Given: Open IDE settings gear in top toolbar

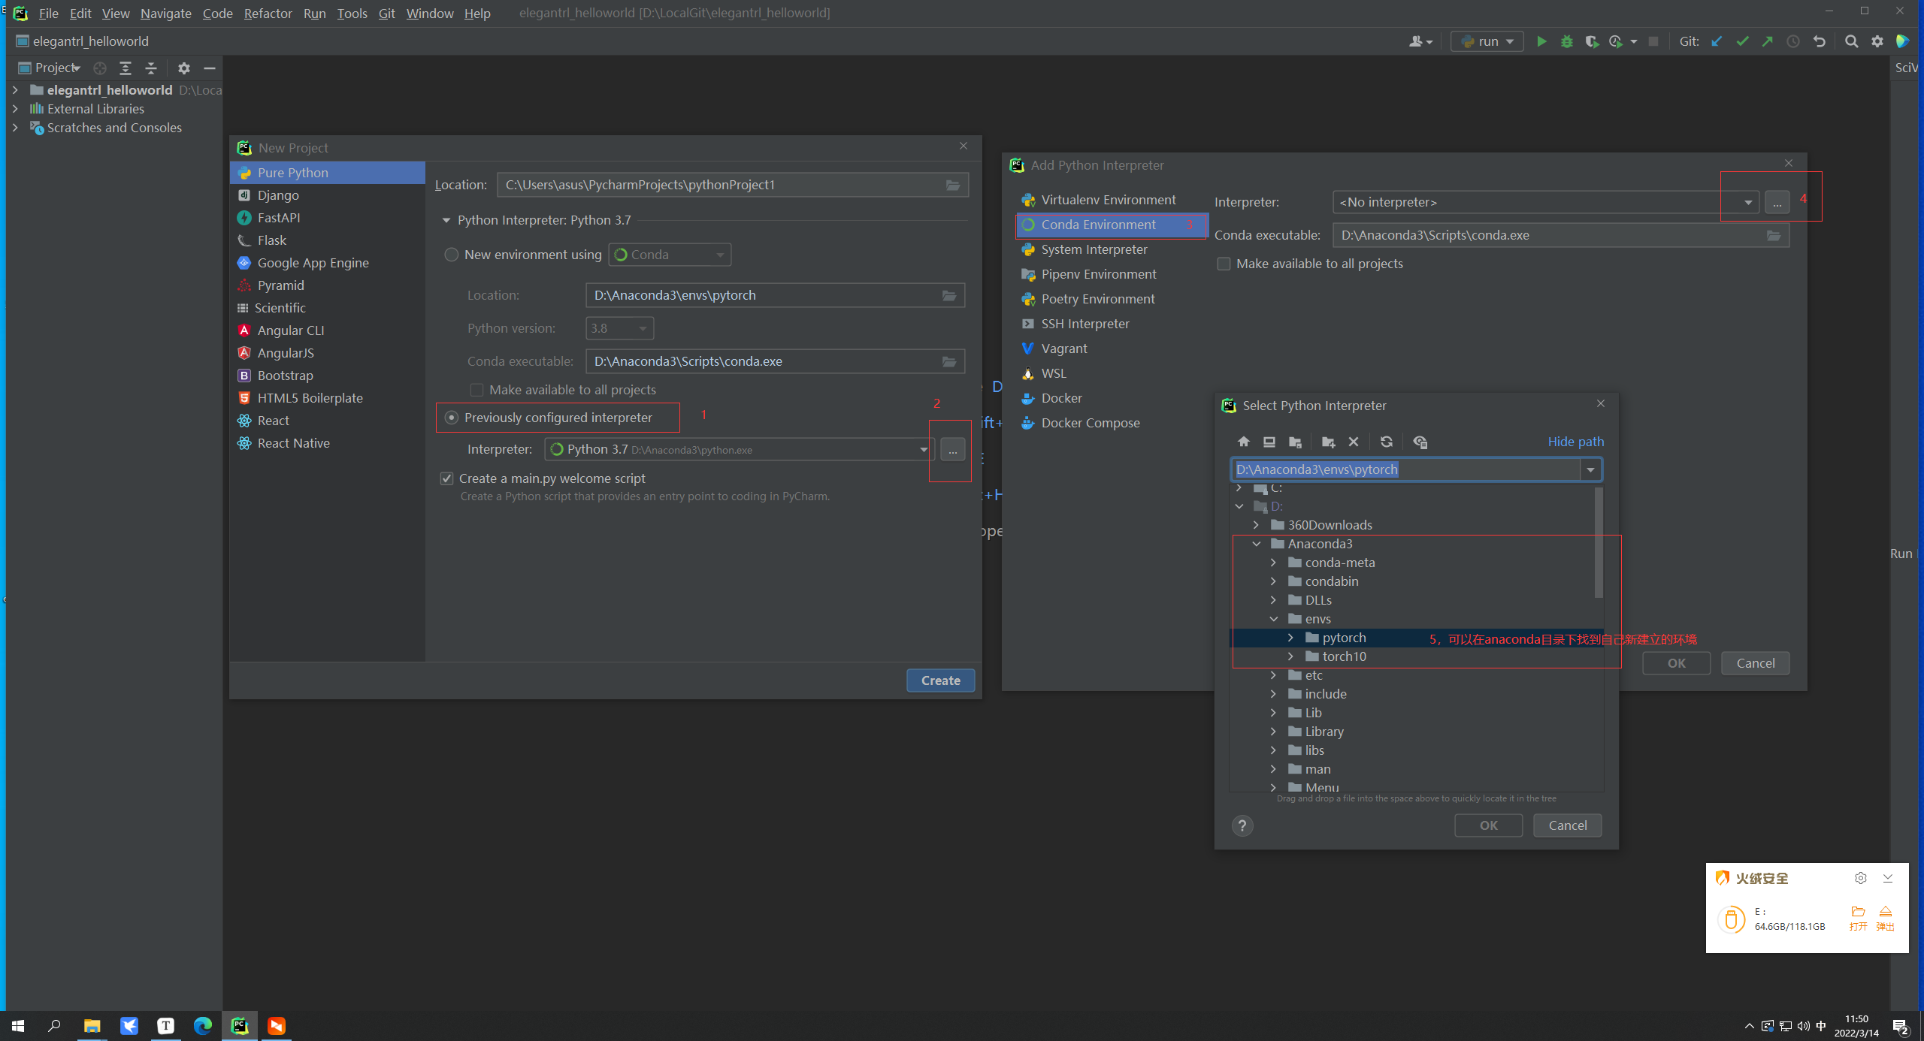Looking at the screenshot, I should [1877, 41].
